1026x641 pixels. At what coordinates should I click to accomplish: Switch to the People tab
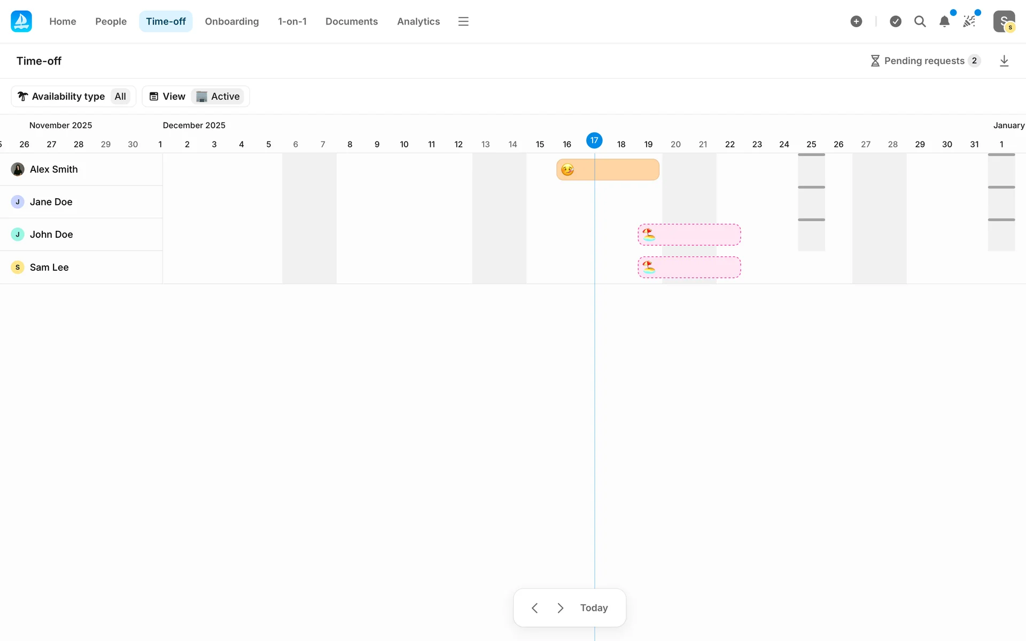111,21
